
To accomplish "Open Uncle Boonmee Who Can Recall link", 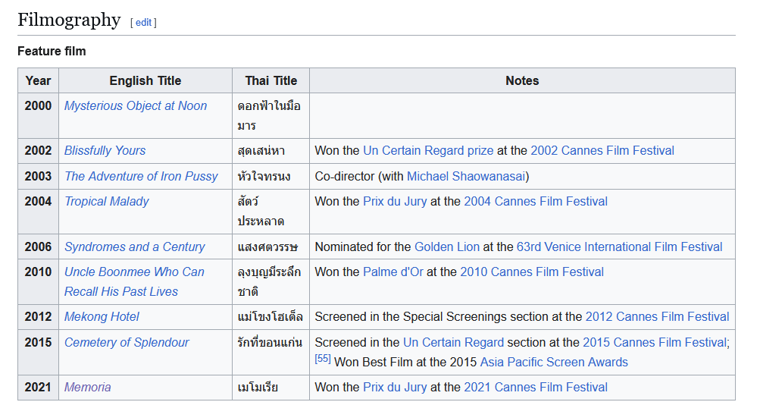I will (x=134, y=281).
